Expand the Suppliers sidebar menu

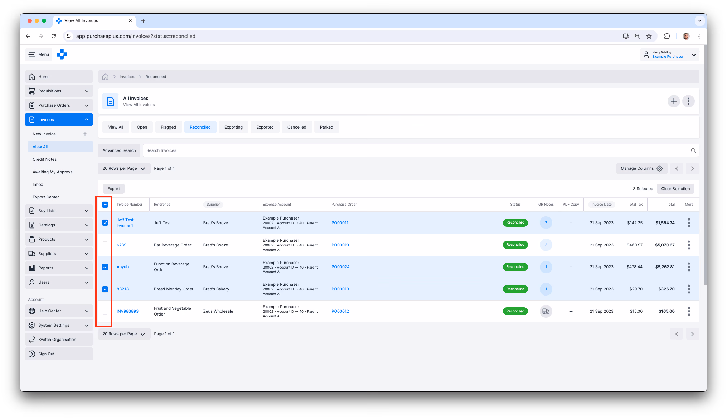[x=59, y=254]
